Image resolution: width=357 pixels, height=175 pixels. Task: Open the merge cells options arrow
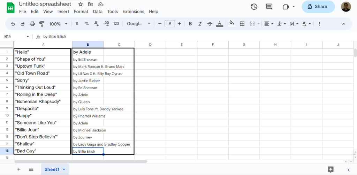click(258, 24)
